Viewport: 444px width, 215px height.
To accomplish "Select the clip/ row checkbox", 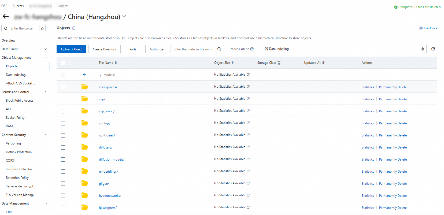I will pos(63,99).
